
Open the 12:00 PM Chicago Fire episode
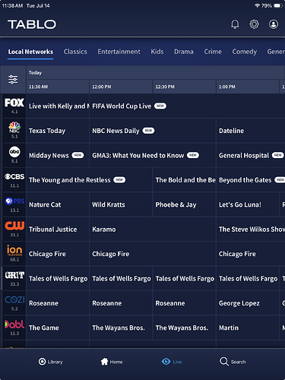(153, 254)
